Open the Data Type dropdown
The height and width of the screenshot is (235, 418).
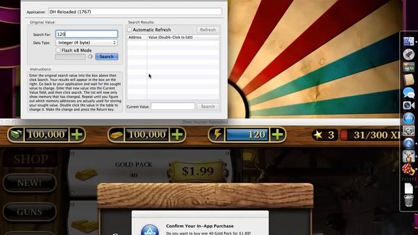click(86, 42)
